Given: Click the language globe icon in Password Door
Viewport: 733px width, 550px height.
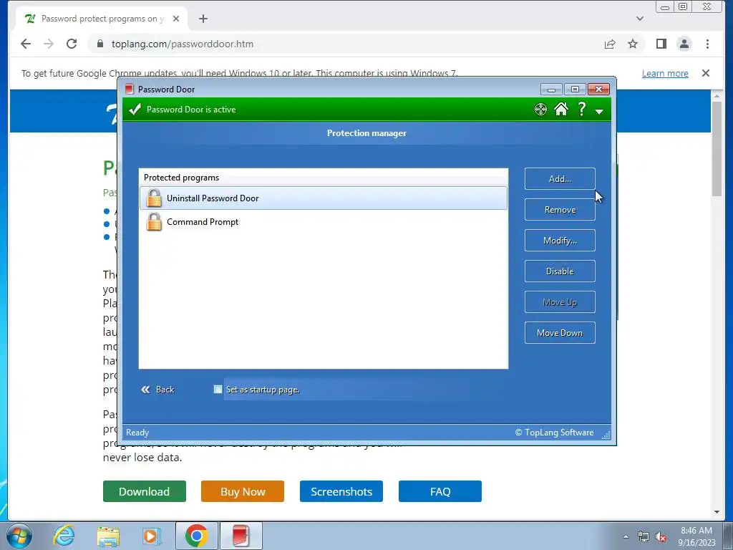Looking at the screenshot, I should [x=540, y=110].
